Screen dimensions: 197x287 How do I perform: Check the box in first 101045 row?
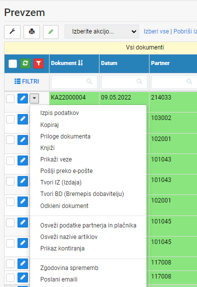[10, 223]
